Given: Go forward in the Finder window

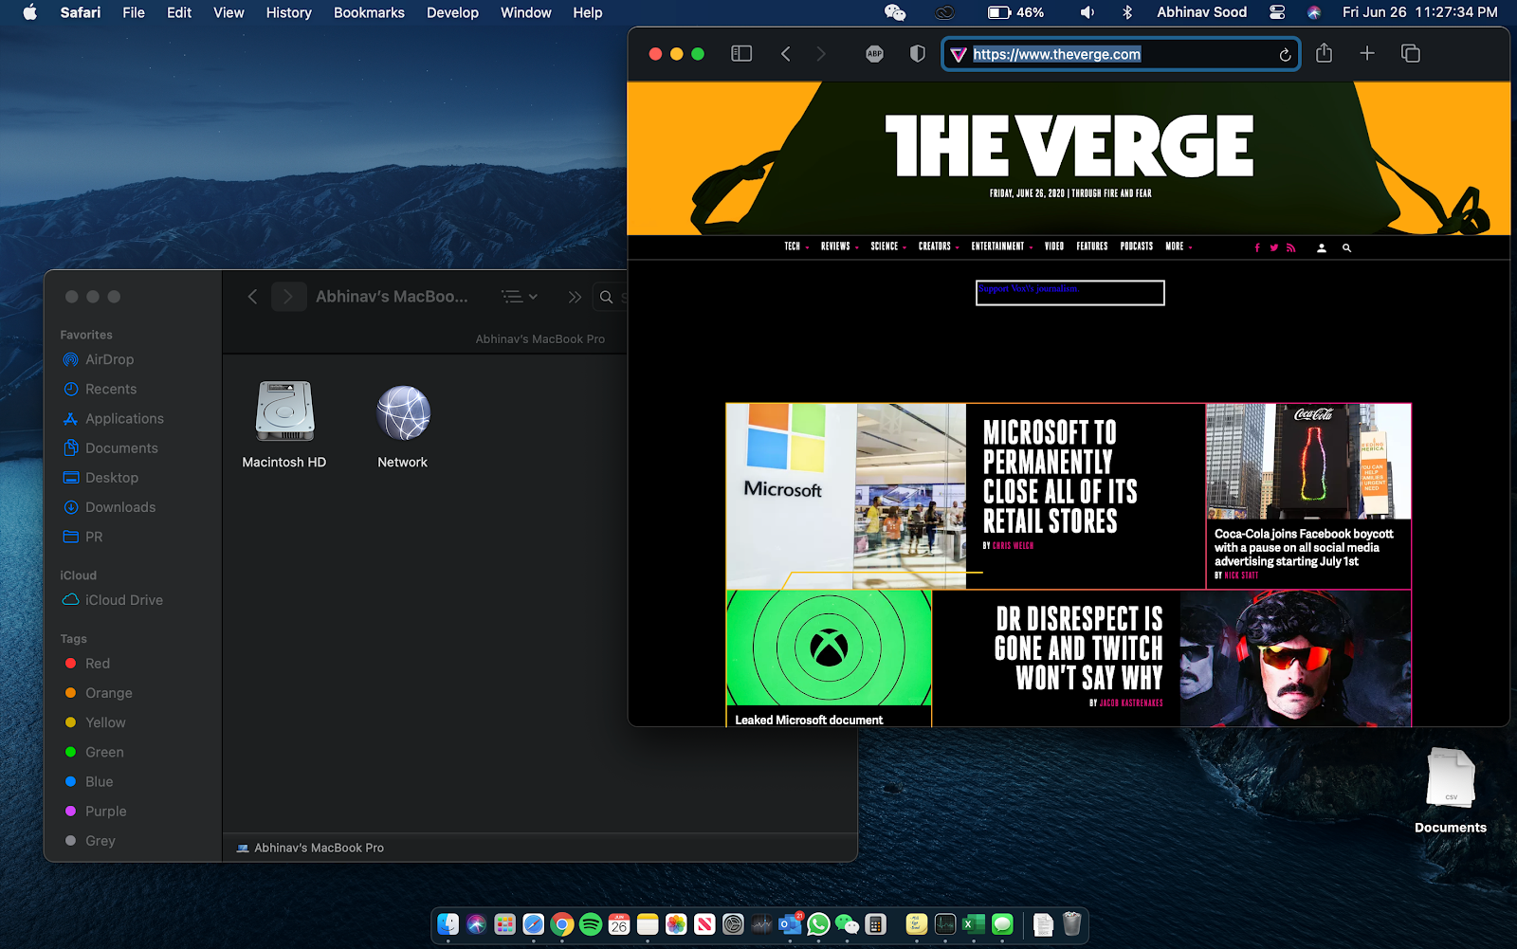Looking at the screenshot, I should tap(288, 297).
